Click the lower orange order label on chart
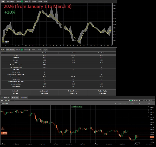 pyautogui.click(x=4, y=134)
